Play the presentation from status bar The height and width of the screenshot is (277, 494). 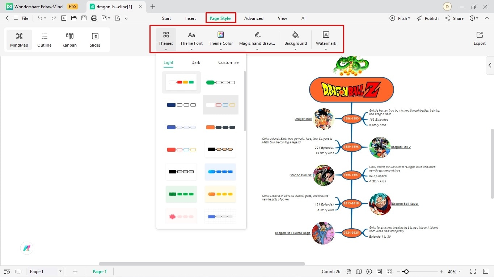(369, 272)
